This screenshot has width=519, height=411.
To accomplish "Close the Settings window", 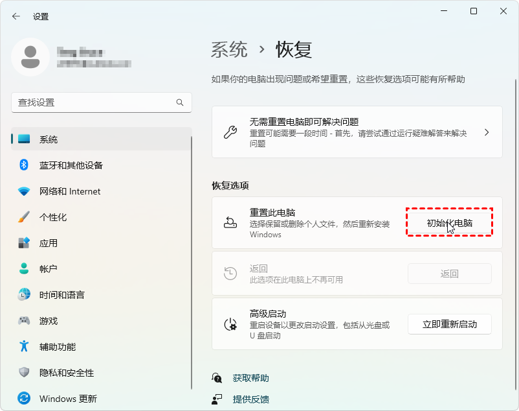I will 503,11.
